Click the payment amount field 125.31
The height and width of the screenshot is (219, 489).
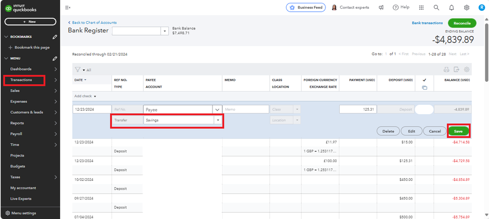click(358, 110)
